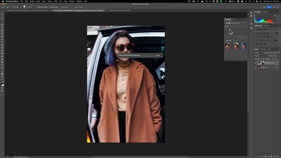
Task: Click the blue Share button
Action: click(x=269, y=7)
